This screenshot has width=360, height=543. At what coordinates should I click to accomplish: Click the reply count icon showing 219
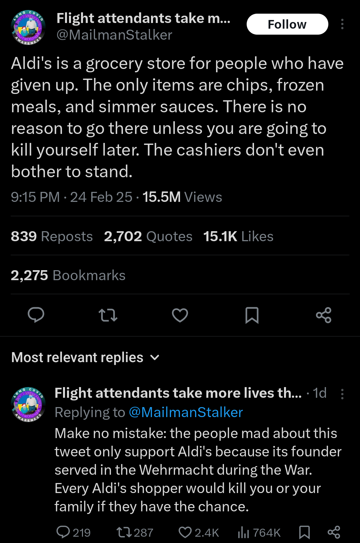(63, 532)
